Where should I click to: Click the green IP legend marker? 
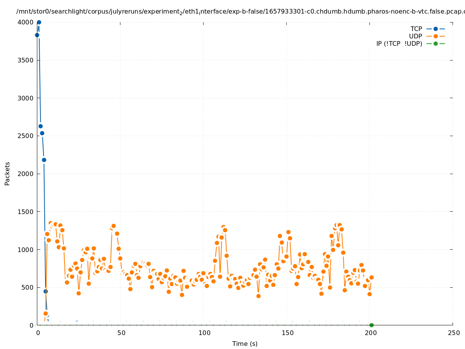[x=435, y=43]
